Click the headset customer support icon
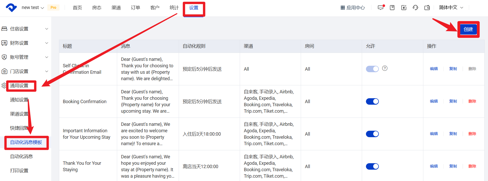The image size is (488, 181). point(415,7)
